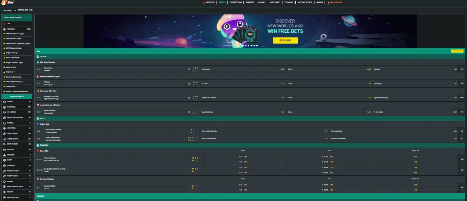The image size is (467, 201).
Task: Open the Games tab
Action: [x=320, y=2]
